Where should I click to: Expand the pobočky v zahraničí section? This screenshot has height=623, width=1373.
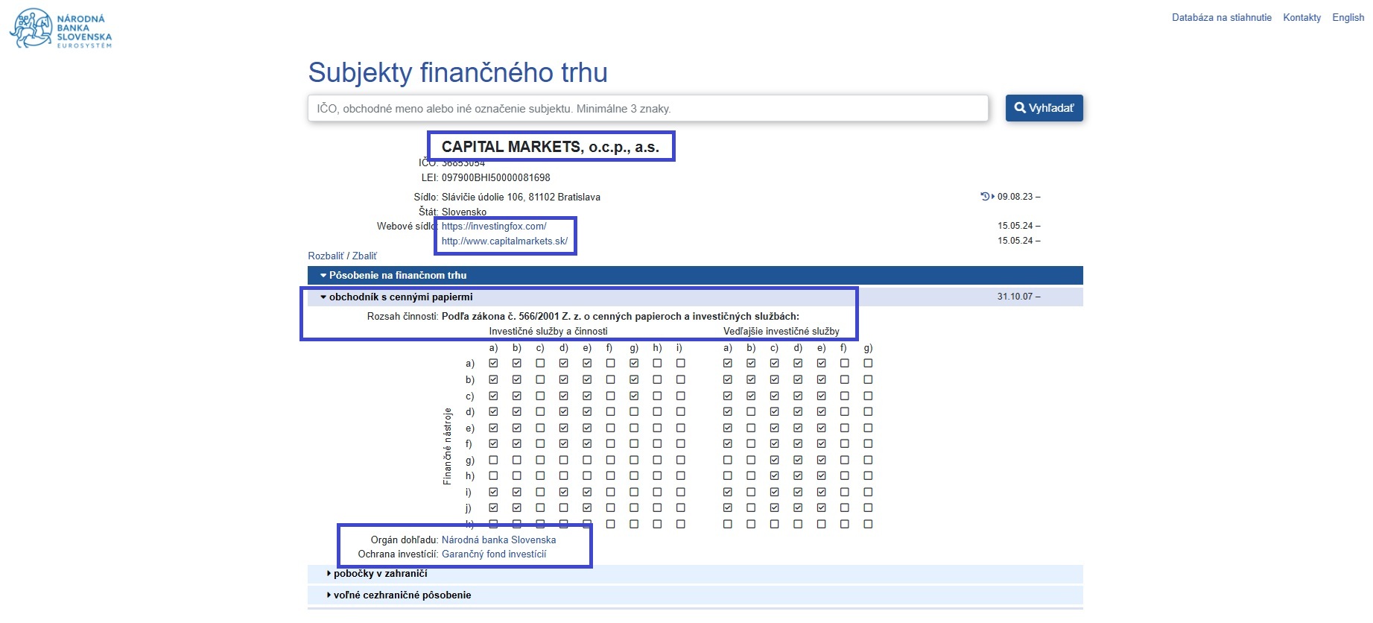(695, 574)
